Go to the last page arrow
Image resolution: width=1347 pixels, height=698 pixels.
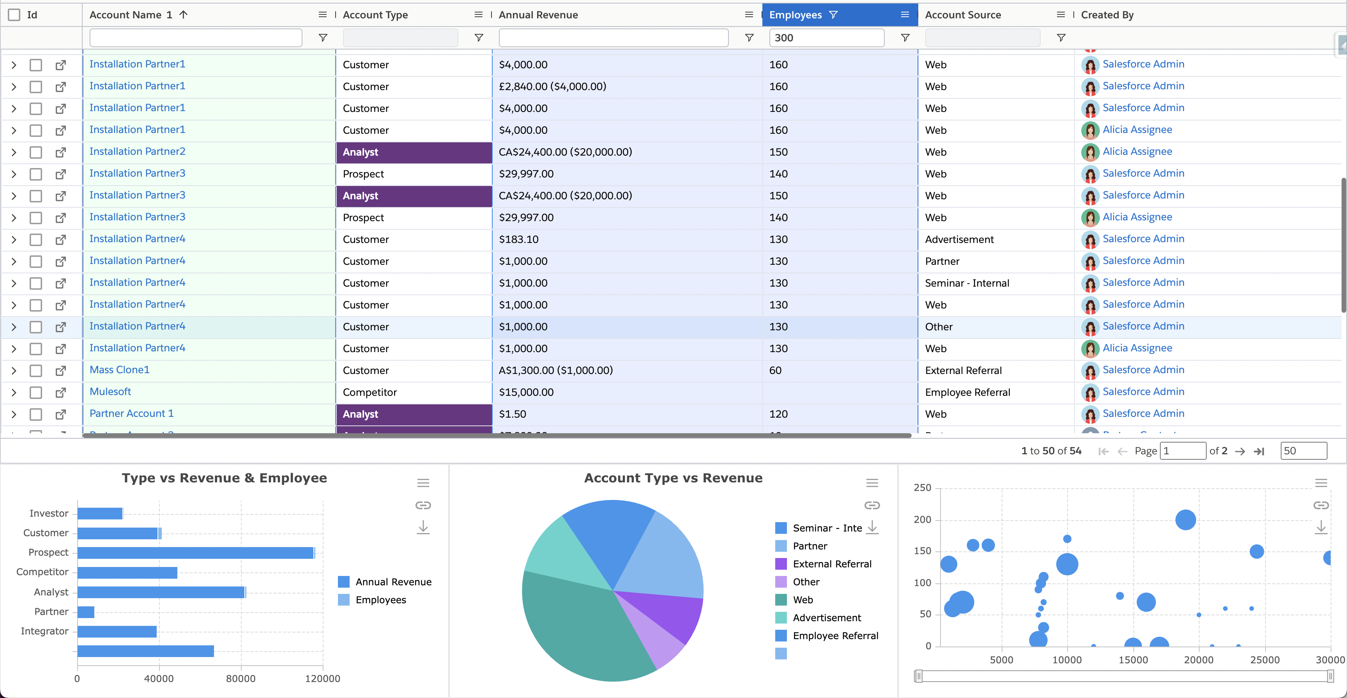(1259, 451)
